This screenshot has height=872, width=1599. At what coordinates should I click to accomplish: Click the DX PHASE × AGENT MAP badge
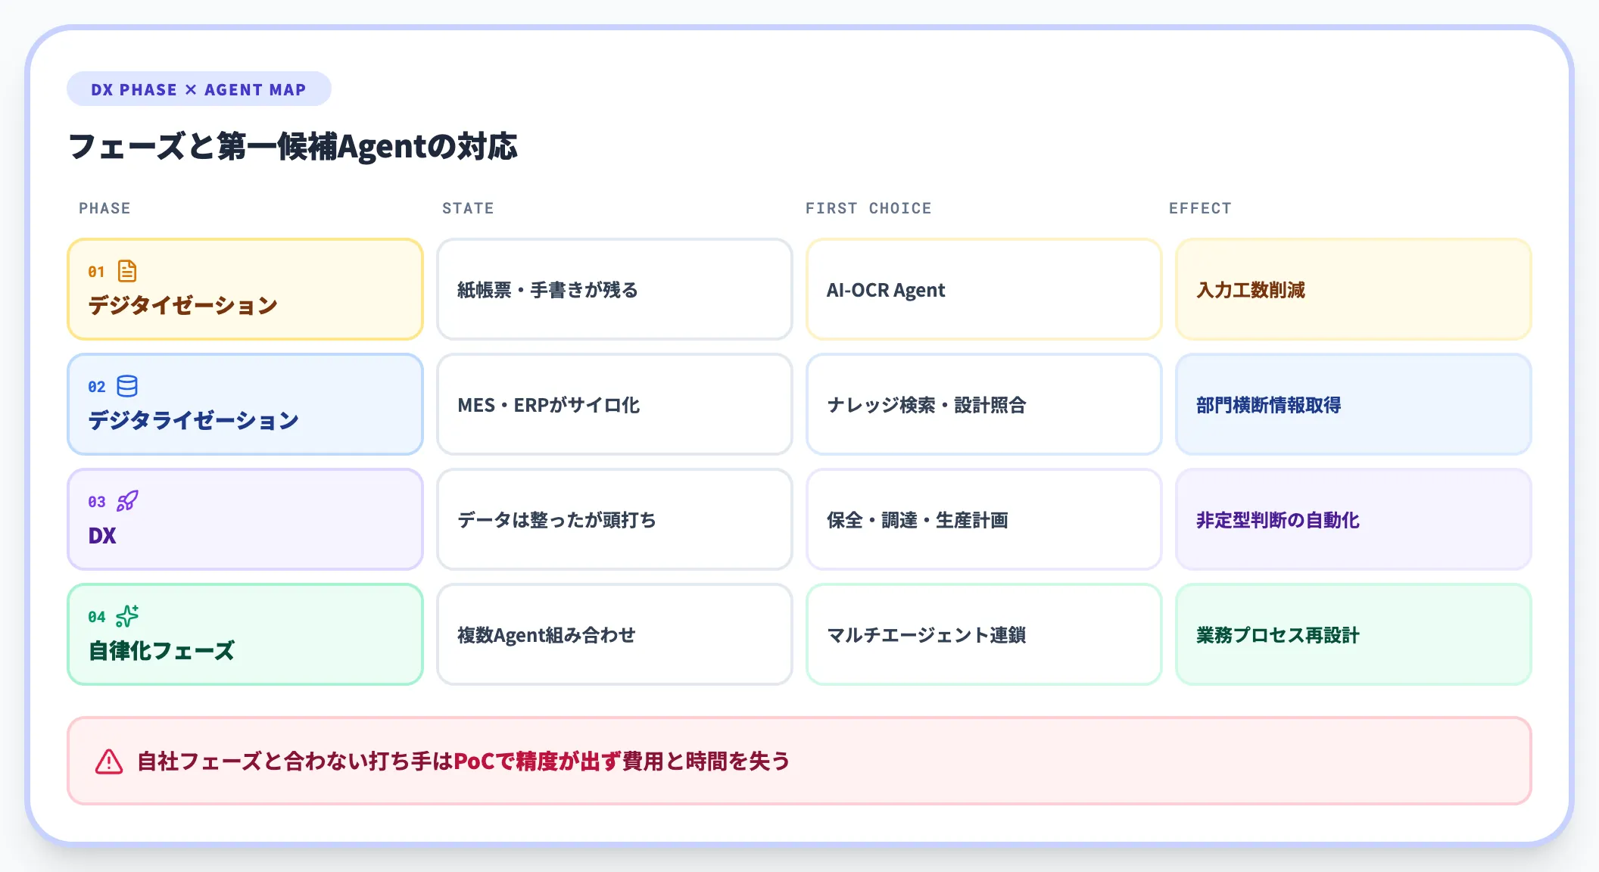(198, 88)
